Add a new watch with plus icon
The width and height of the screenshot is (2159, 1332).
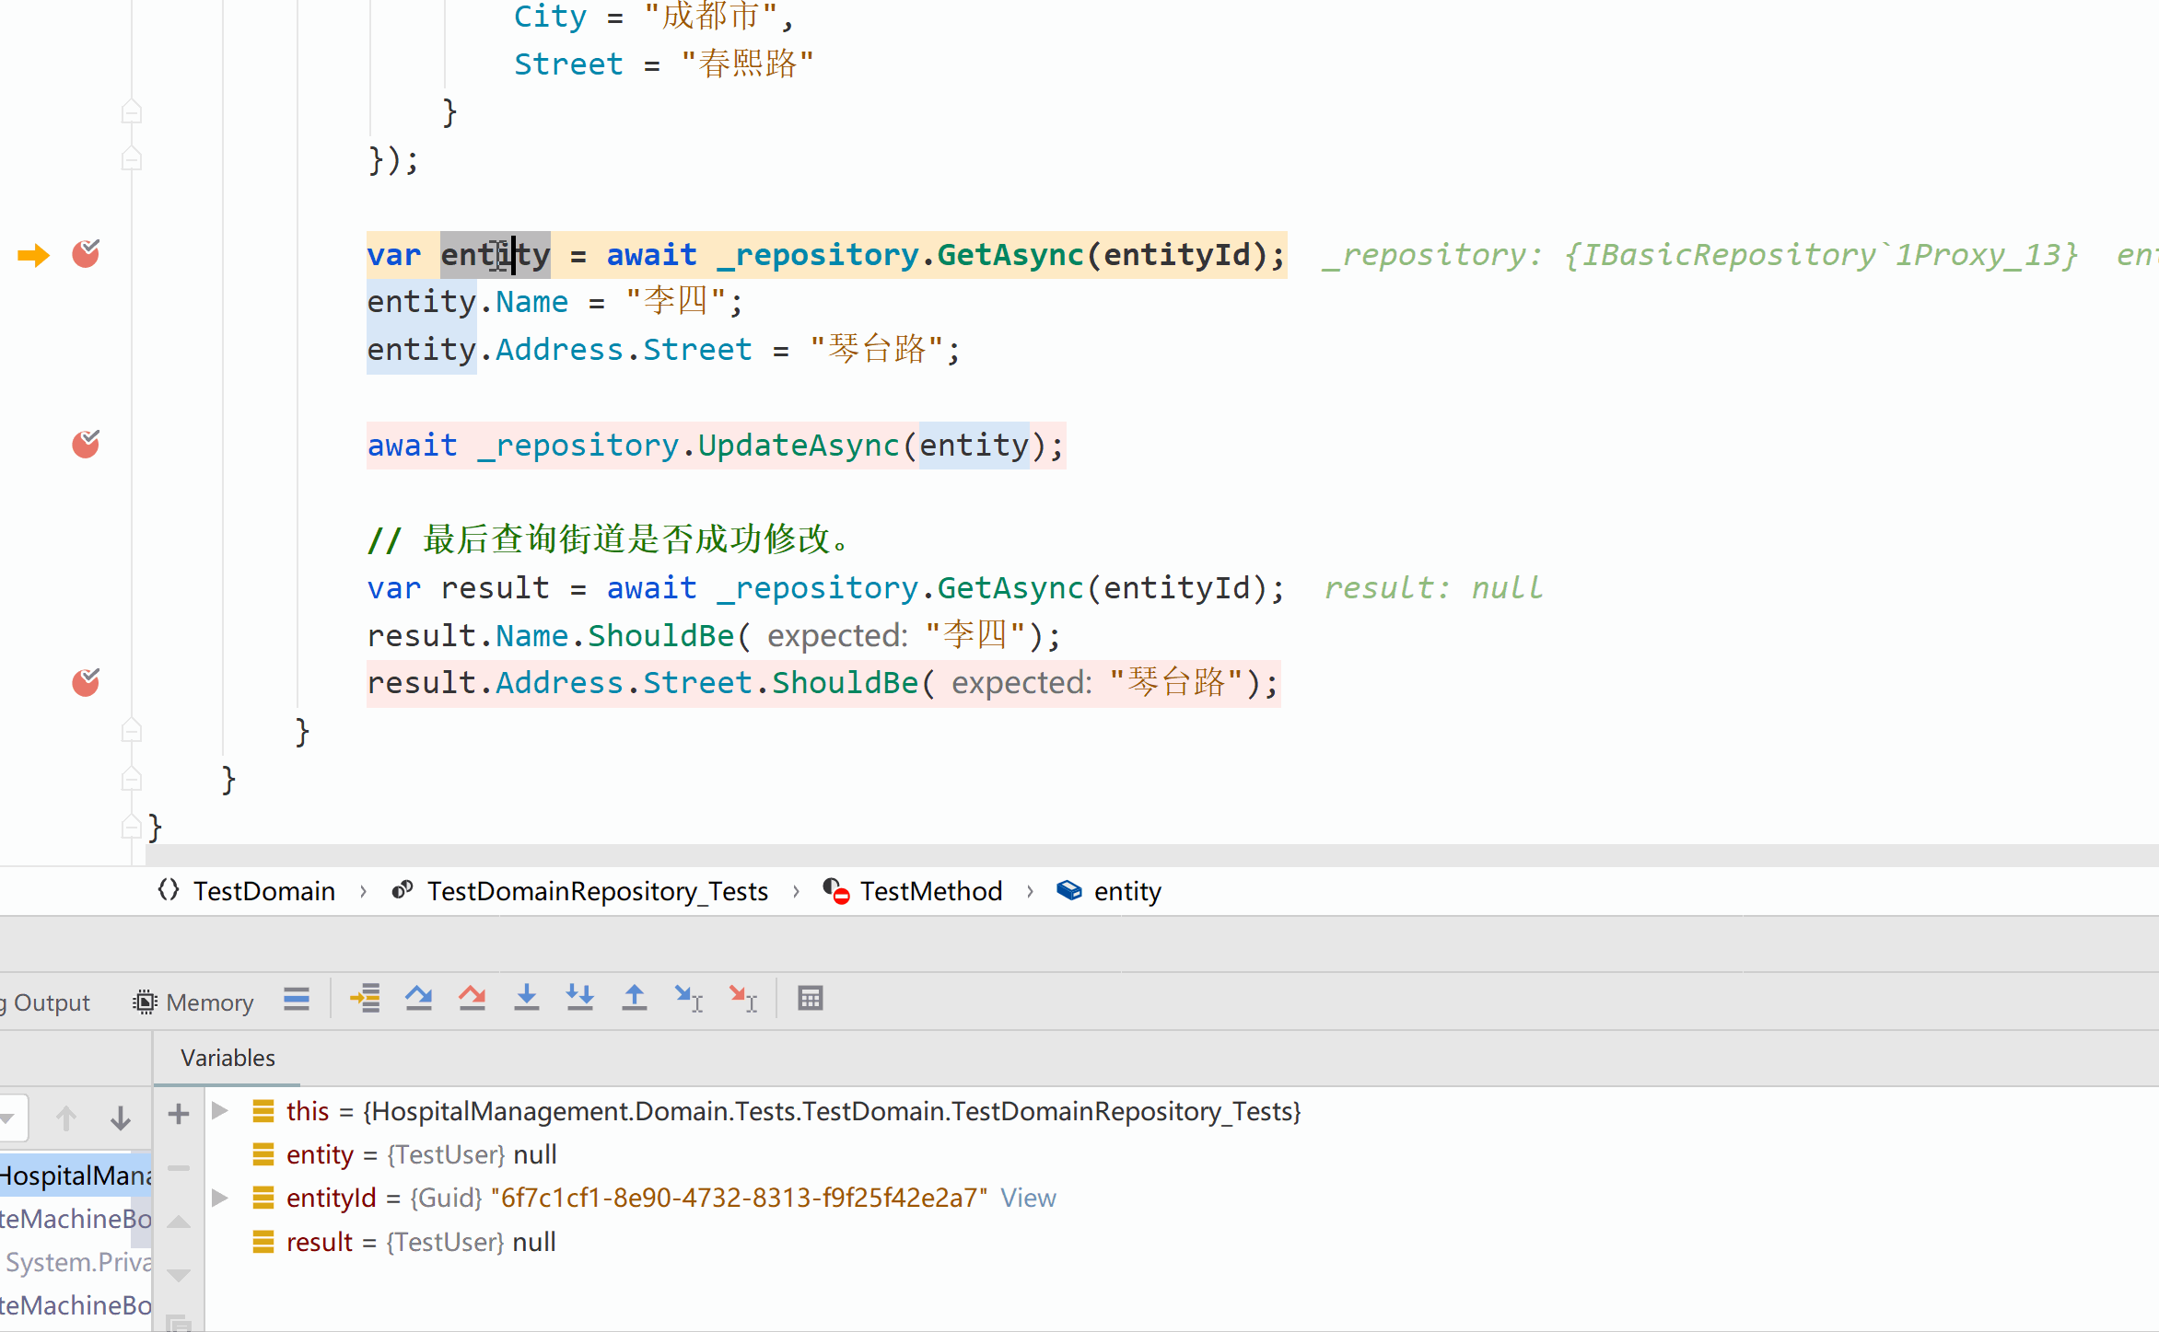(x=179, y=1115)
